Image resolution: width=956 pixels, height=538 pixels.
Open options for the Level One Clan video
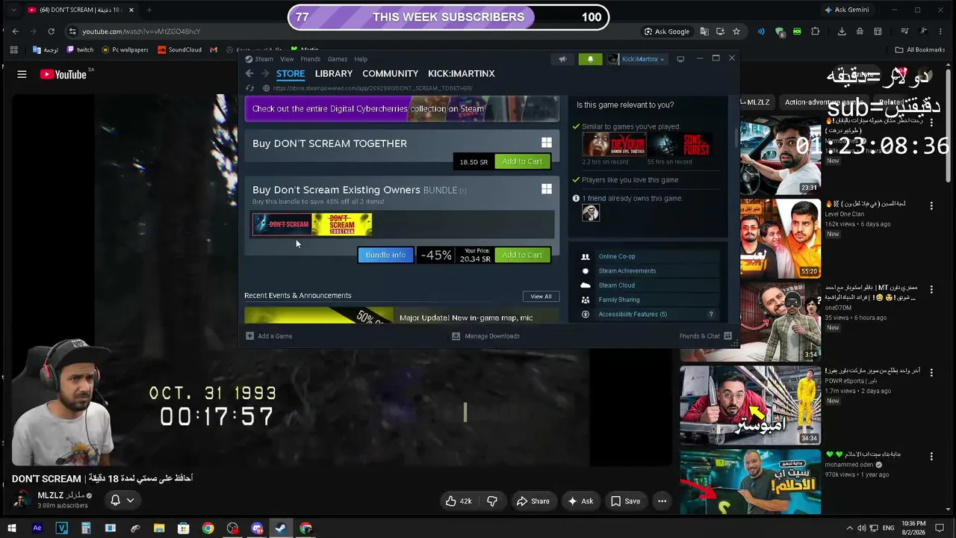(931, 205)
